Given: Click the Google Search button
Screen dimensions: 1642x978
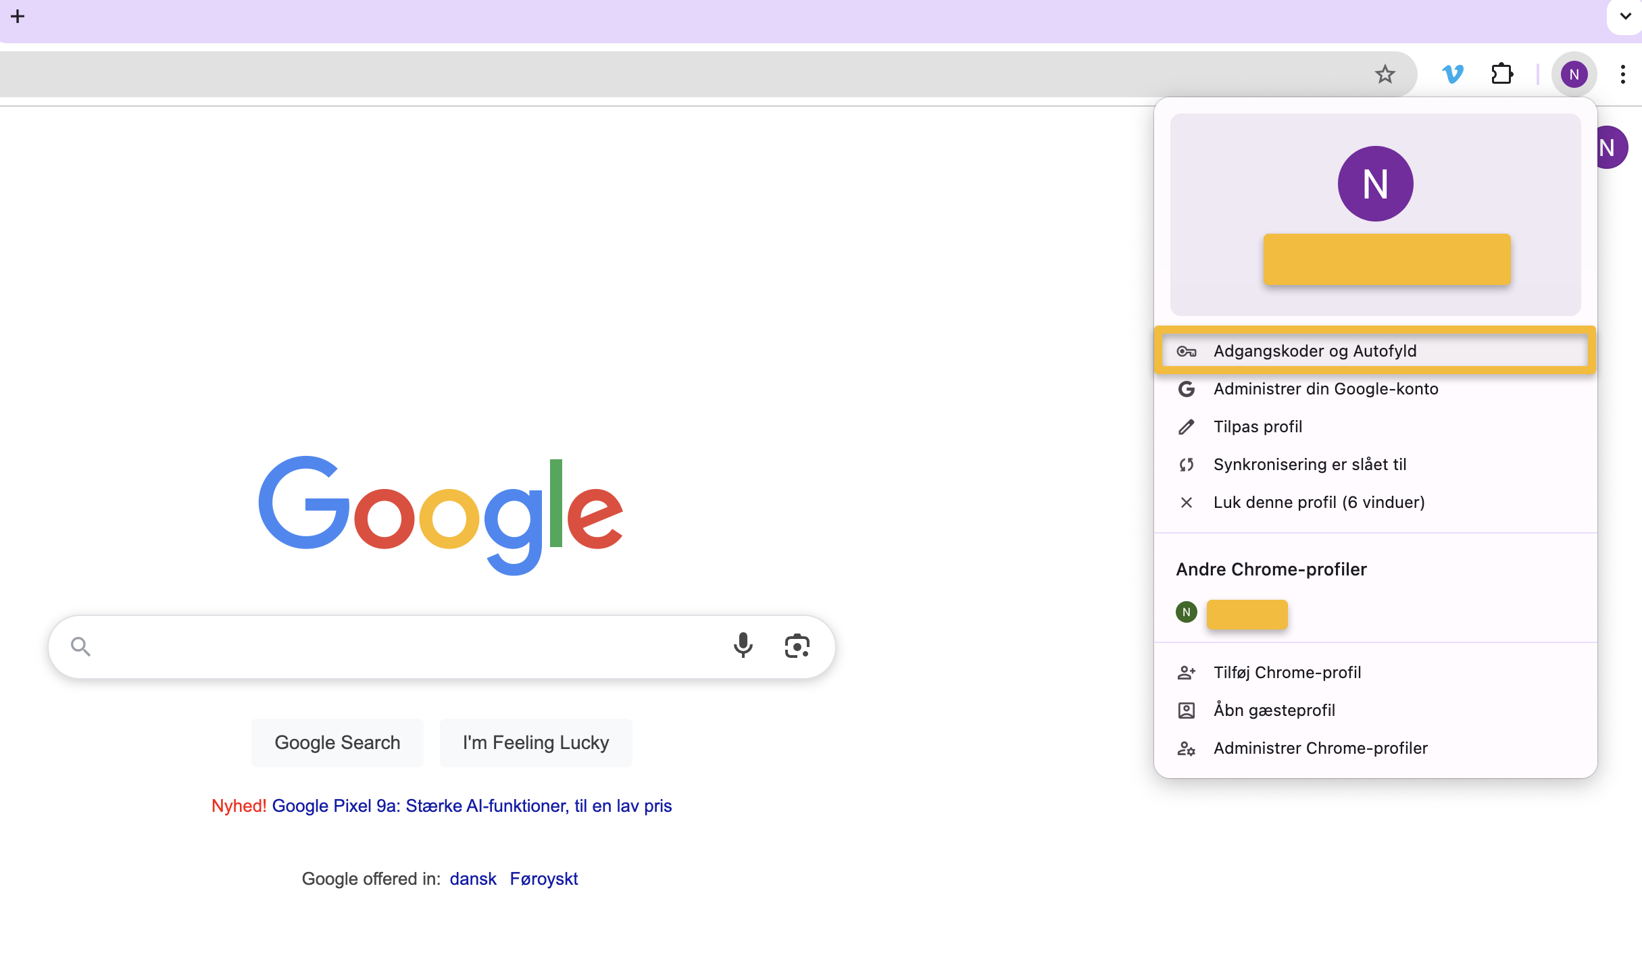Looking at the screenshot, I should point(337,742).
